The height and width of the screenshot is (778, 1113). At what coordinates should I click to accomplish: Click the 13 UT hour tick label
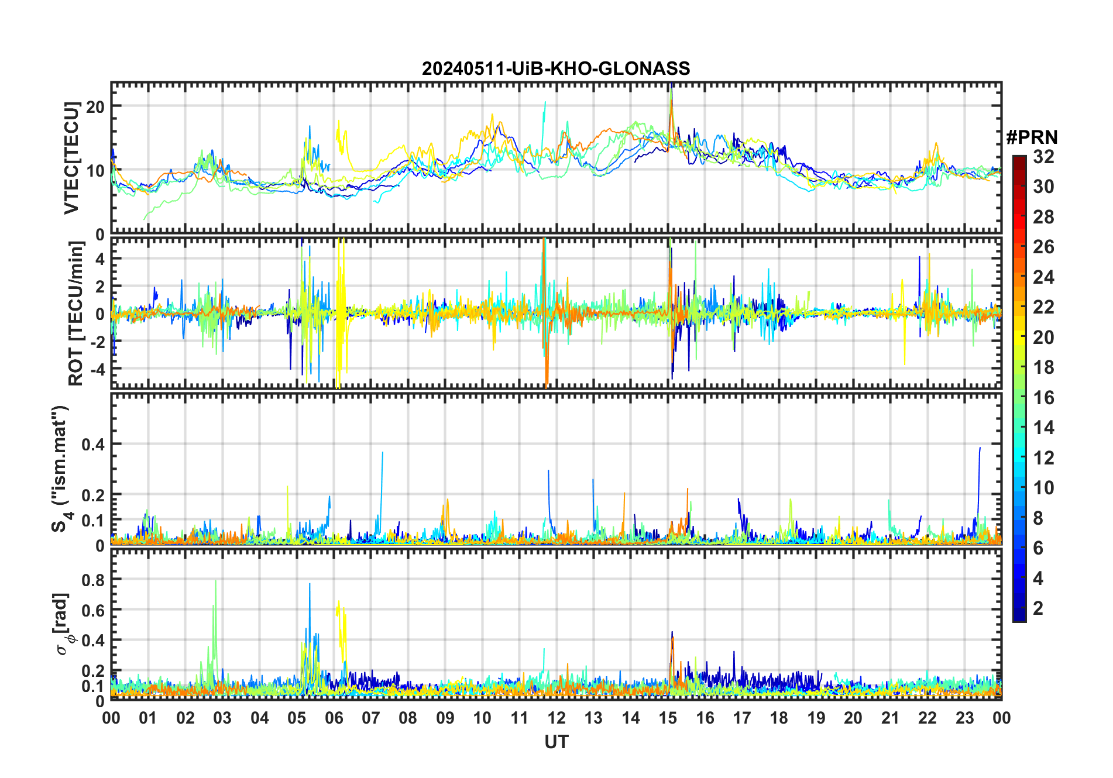[x=593, y=718]
